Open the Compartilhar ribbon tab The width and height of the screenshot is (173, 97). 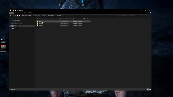[x=24, y=13]
